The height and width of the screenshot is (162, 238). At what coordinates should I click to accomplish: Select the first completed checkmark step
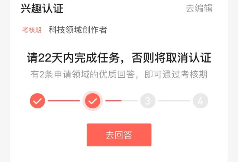[x=37, y=101]
